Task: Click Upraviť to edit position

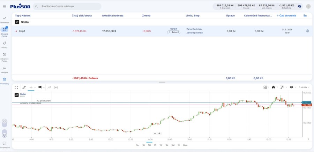Action: 174,29
